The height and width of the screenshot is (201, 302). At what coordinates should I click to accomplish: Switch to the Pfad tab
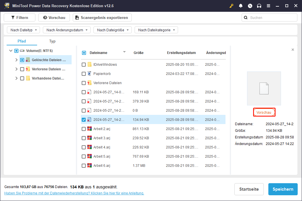[22, 41]
